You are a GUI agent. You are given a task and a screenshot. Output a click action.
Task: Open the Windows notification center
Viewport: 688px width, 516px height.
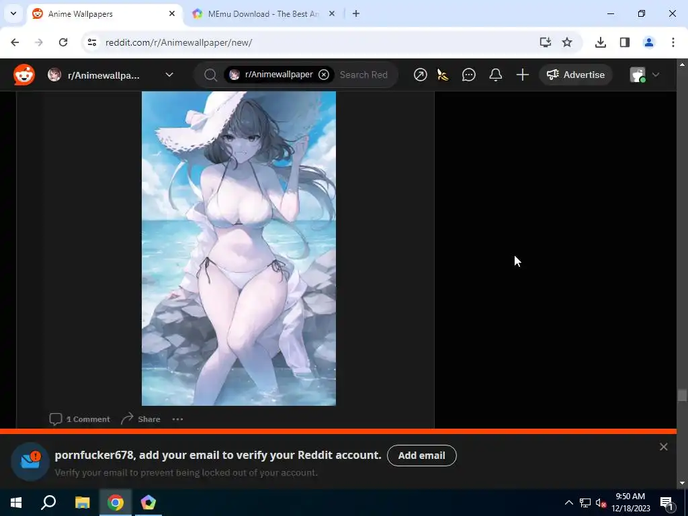tap(667, 503)
